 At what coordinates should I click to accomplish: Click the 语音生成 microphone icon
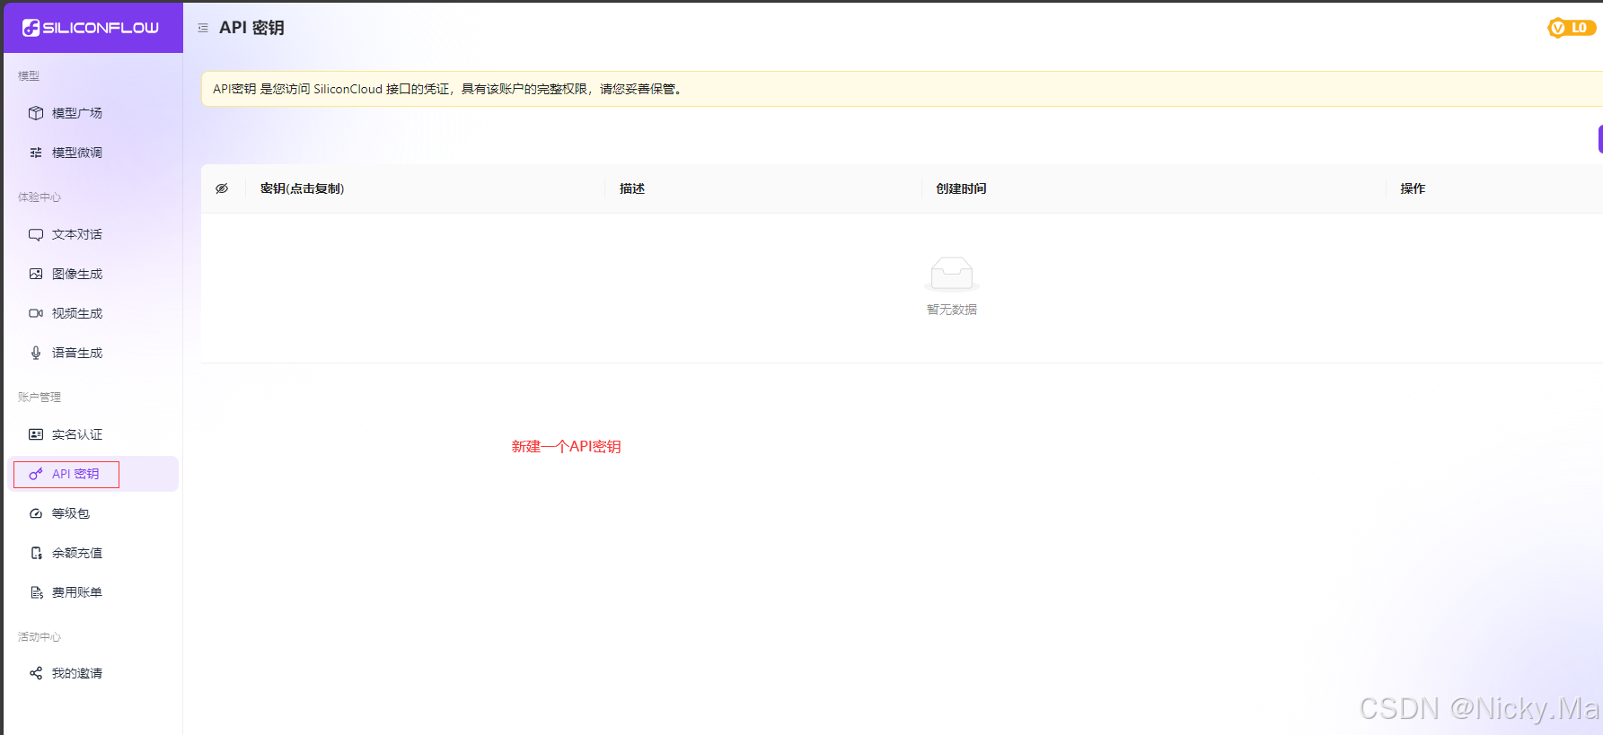[36, 353]
